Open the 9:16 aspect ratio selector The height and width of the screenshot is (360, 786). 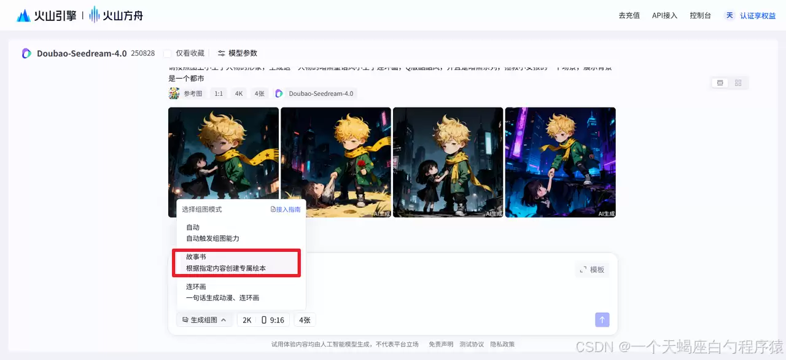[273, 320]
